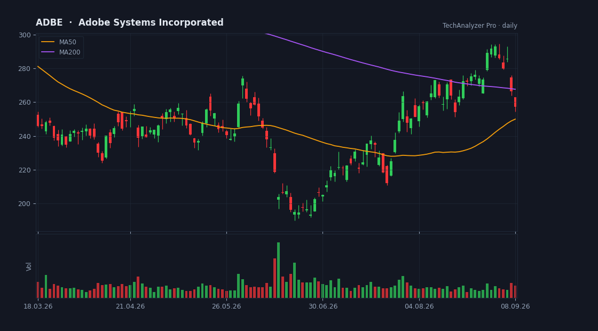Select the 30.06.26 date label

point(322,306)
